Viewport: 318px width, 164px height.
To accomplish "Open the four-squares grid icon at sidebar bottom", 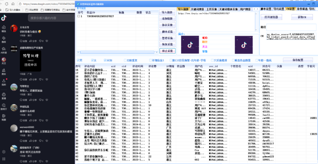I will pyautogui.click(x=4, y=159).
